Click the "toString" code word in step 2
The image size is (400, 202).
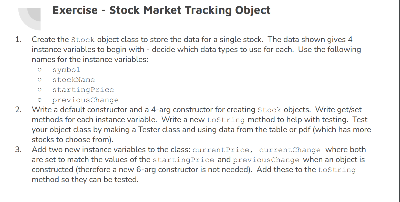pyautogui.click(x=226, y=120)
